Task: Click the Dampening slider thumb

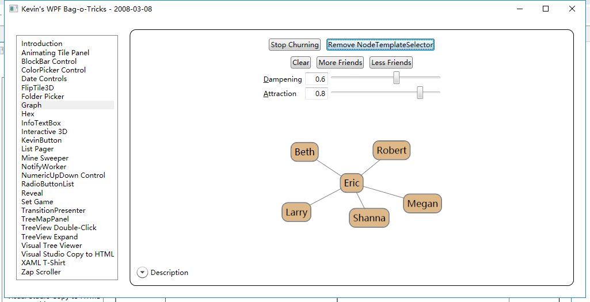Action: (x=397, y=78)
